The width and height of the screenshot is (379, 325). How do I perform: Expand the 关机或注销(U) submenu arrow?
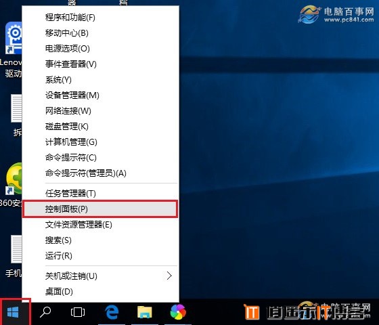(169, 276)
